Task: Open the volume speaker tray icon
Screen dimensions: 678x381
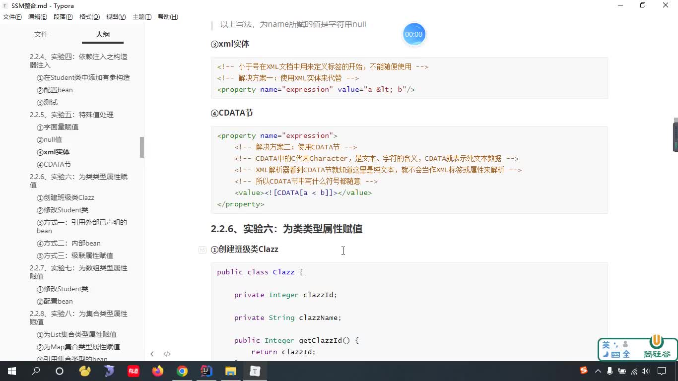Action: [x=645, y=371]
